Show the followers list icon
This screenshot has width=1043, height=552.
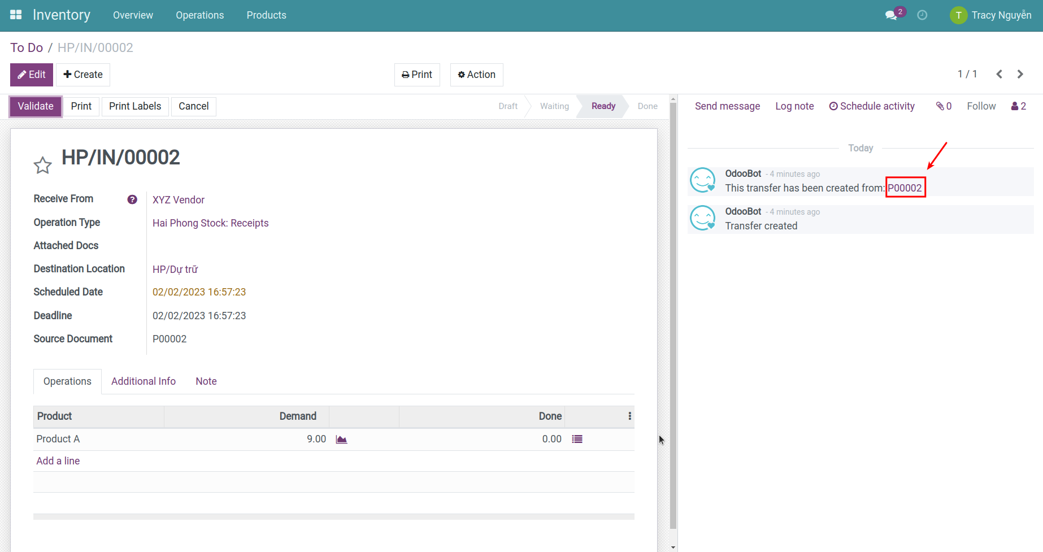coord(1018,106)
